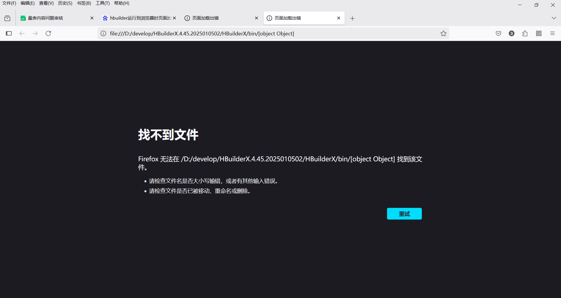Close the 量表内容问题审核 tab
Screen dimensions: 561x298
pos(92,18)
